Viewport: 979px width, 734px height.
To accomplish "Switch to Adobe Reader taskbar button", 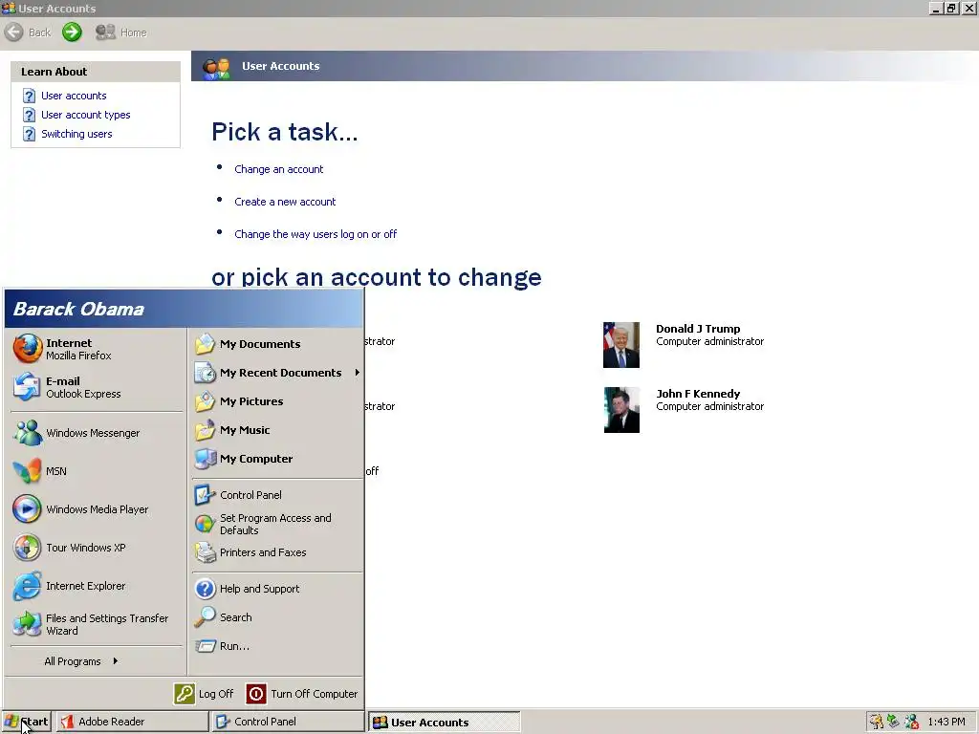I will point(132,722).
